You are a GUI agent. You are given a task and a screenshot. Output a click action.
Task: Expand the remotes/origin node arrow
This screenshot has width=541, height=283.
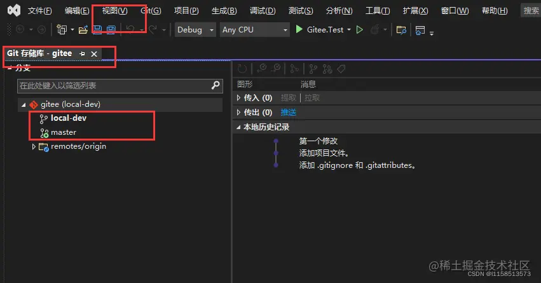[34, 147]
